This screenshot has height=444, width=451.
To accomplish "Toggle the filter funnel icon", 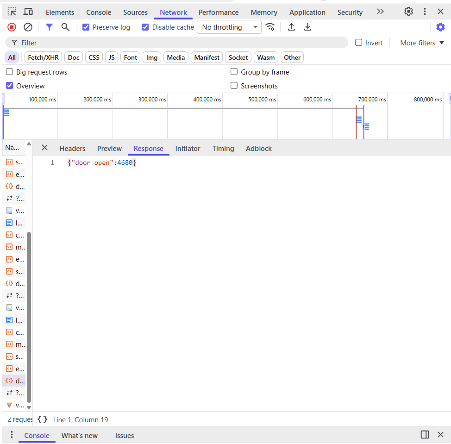I will point(49,27).
